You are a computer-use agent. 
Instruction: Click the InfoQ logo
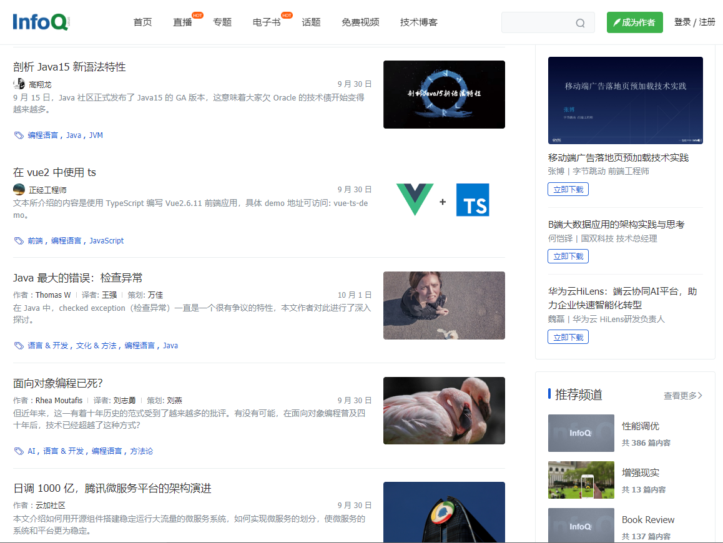click(x=41, y=22)
